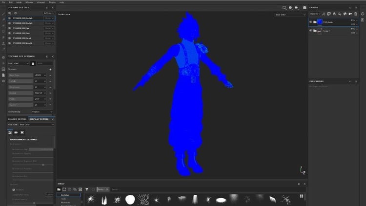The image size is (366, 206).
Task: Open the Mode menu
Action: tap(19, 2)
